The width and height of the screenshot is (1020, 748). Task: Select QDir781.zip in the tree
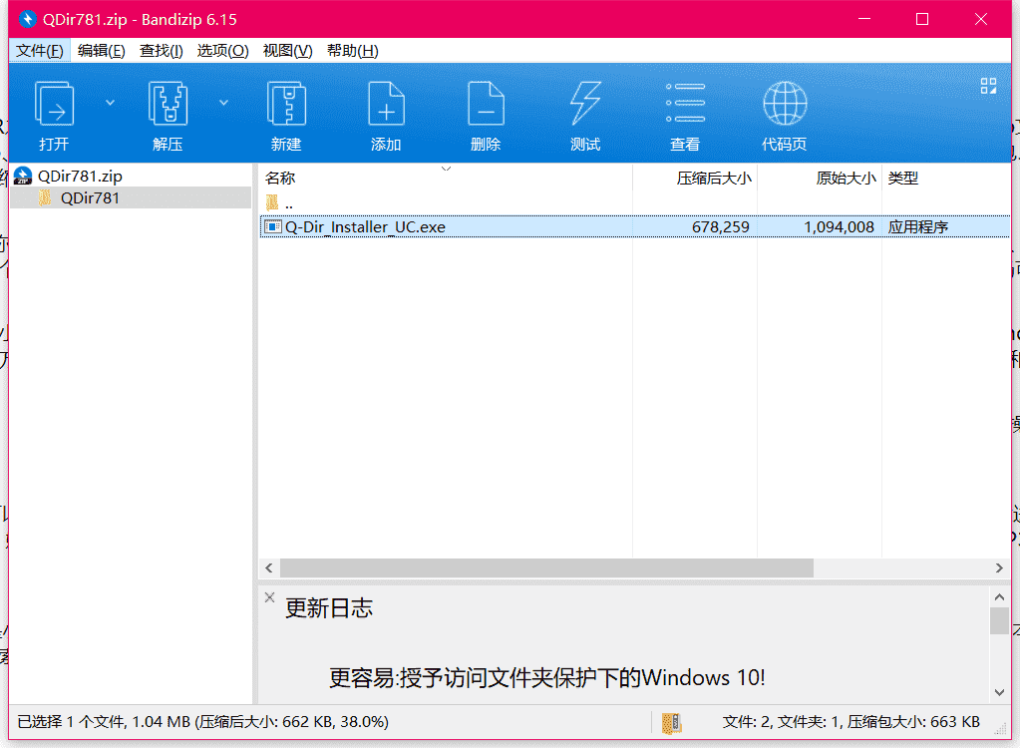(80, 177)
